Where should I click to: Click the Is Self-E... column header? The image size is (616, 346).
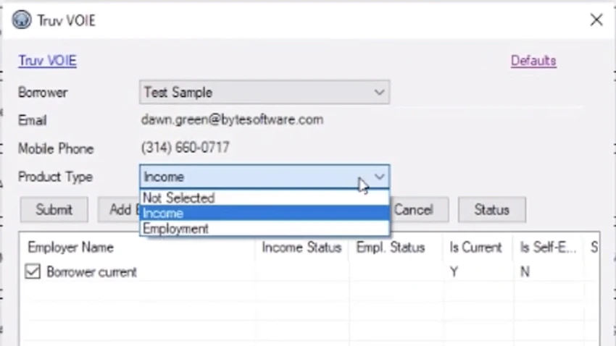[x=548, y=248]
